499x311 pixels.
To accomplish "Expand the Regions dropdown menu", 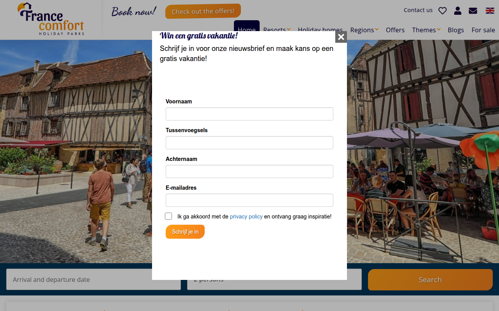I will [364, 30].
